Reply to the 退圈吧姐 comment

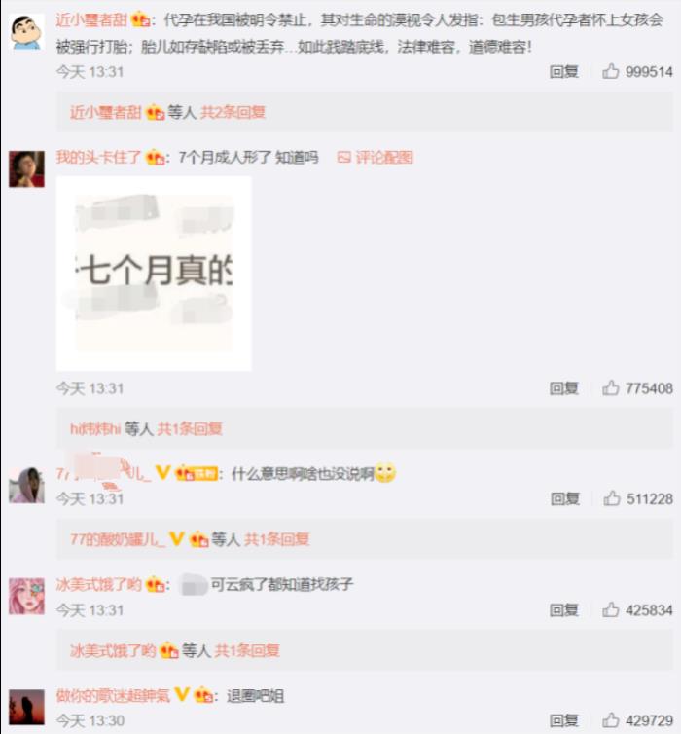click(564, 720)
